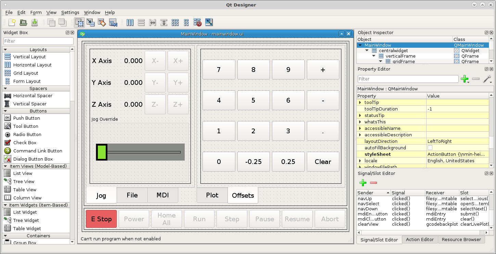Click the E Stop button

[101, 219]
